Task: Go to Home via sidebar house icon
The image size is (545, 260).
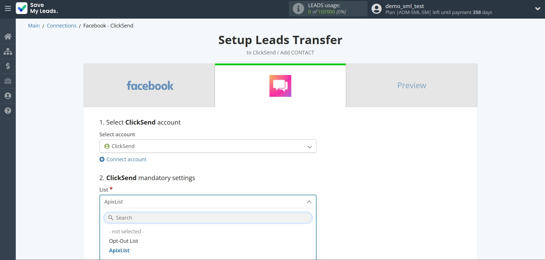Action: coord(8,36)
